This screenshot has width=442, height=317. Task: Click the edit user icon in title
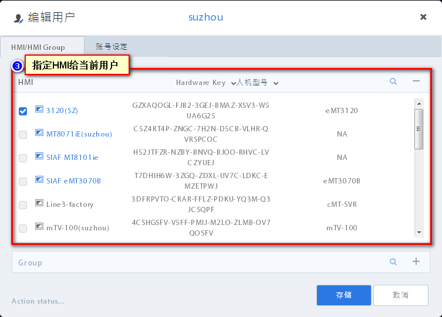[18, 18]
